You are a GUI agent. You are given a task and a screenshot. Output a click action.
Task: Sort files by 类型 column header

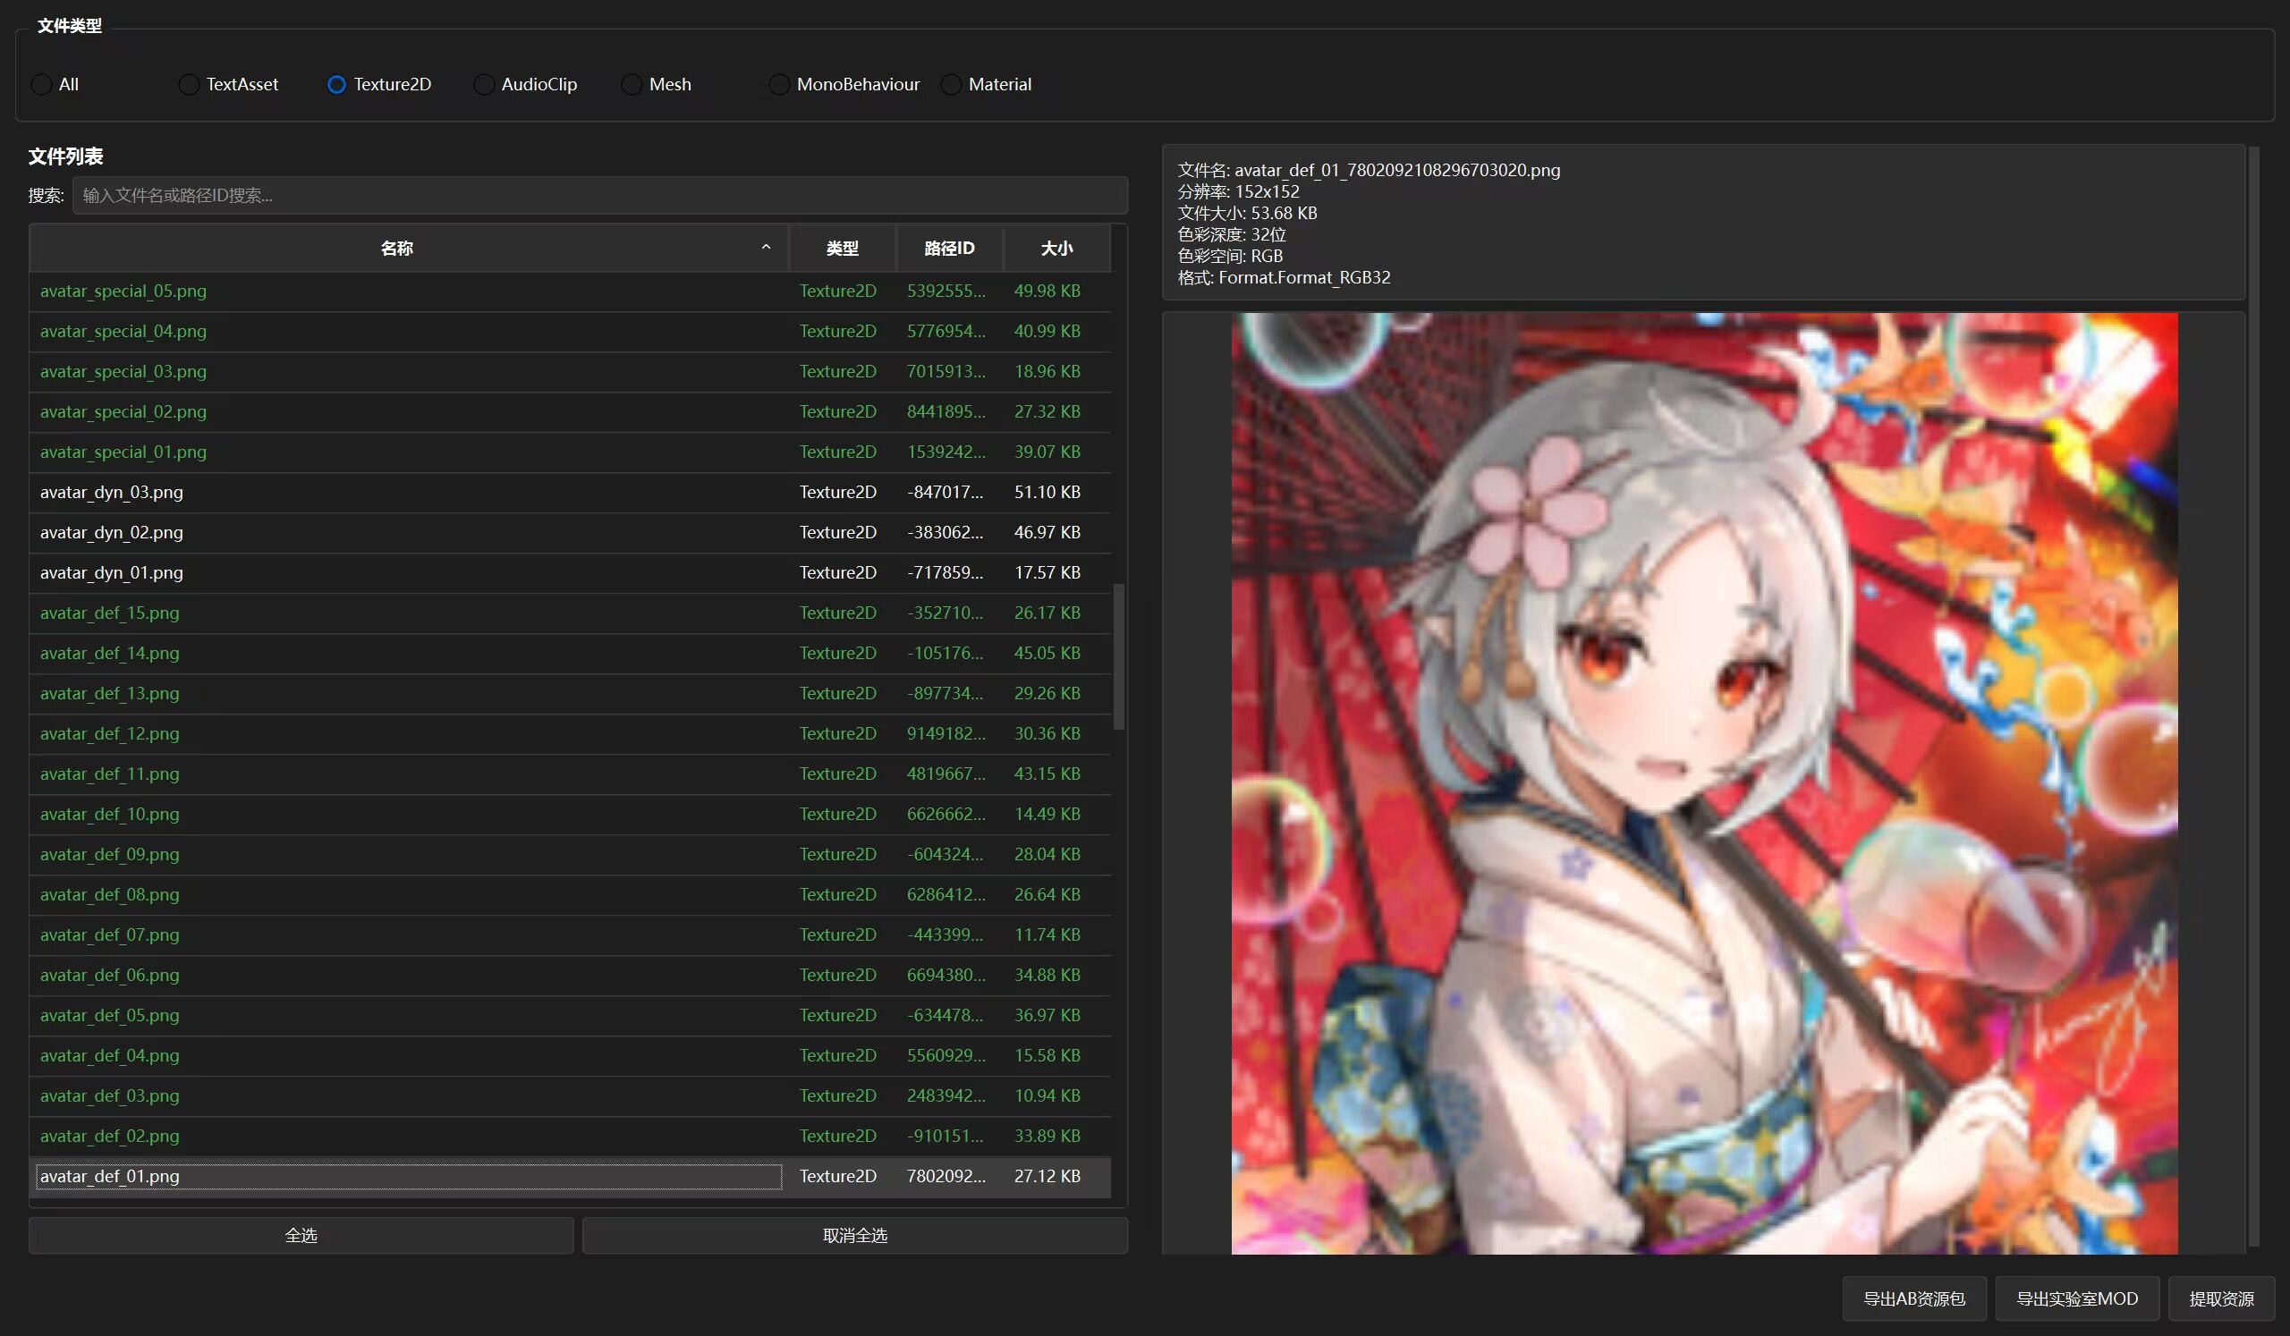(x=841, y=247)
